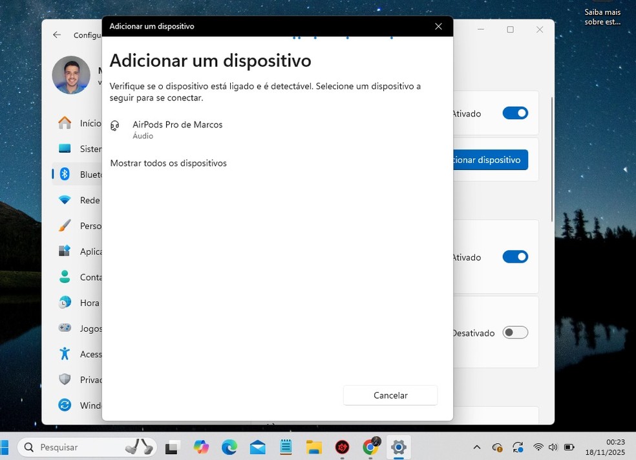
Task: Close the Adicionar um dispositivo dialog
Action: [438, 27]
